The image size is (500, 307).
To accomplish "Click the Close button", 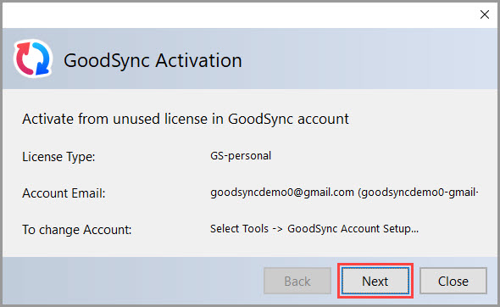I will pyautogui.click(x=453, y=281).
